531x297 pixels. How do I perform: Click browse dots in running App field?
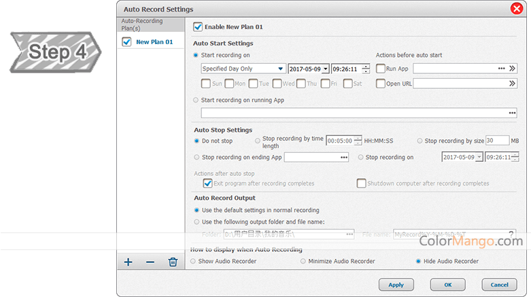511,113
